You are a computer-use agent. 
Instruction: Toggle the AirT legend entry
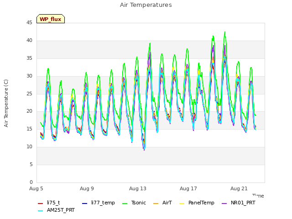(x=162, y=203)
